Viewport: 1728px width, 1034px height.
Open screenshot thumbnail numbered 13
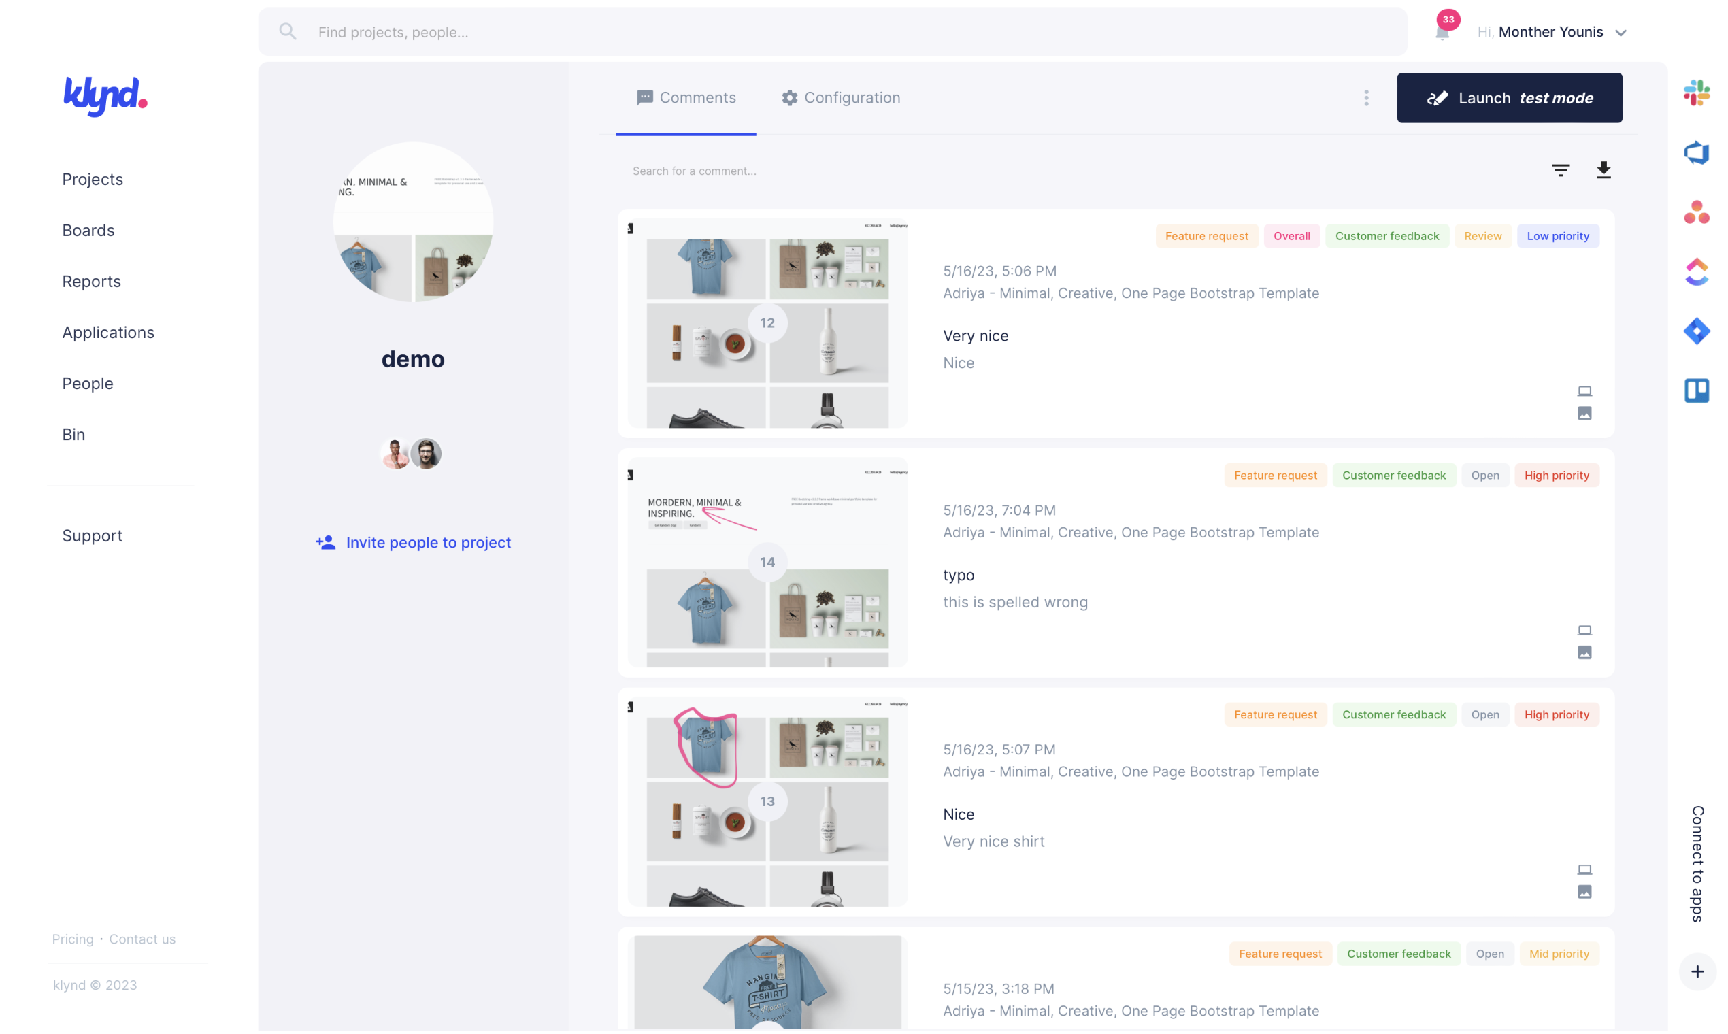tap(767, 801)
